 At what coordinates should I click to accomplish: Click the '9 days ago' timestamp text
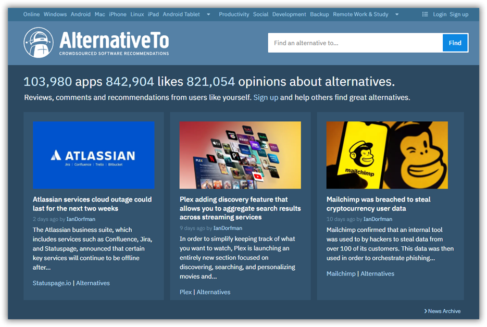click(192, 228)
